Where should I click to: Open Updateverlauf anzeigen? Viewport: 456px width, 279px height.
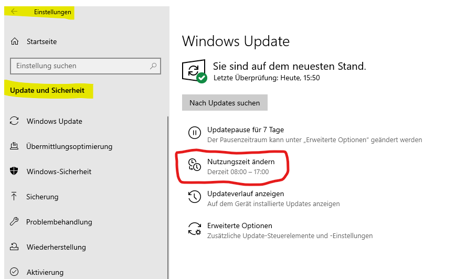pos(246,194)
